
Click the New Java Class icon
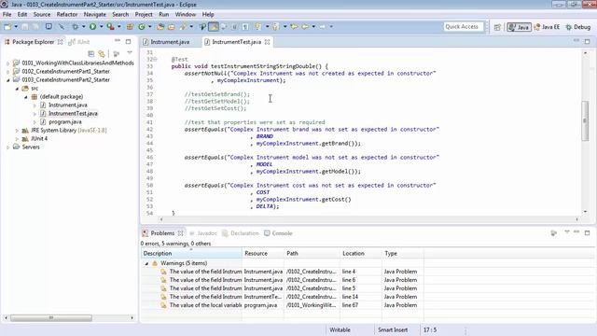142,27
